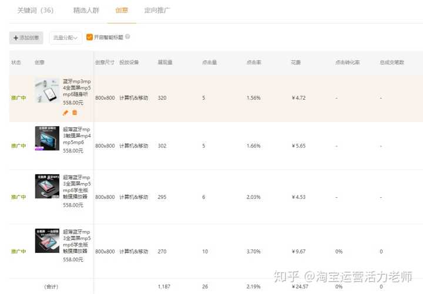Click the 展现量 column header
Viewport: 423px width, 294px height.
click(x=165, y=62)
